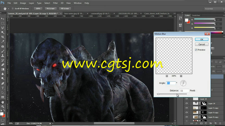Hide Layer 8 copy visibility eye
The width and height of the screenshot is (225, 126).
coord(186,117)
